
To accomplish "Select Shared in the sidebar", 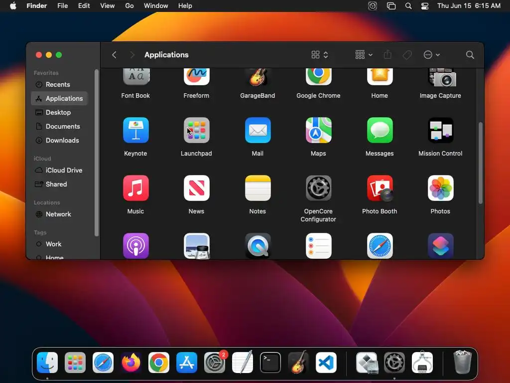I will point(59,185).
